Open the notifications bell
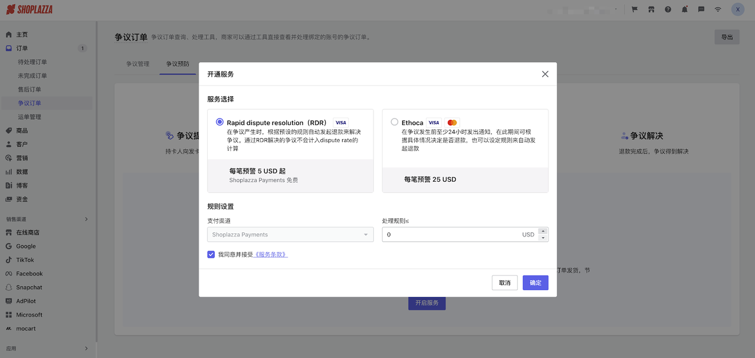Screen dimensions: 755x358 (683, 9)
